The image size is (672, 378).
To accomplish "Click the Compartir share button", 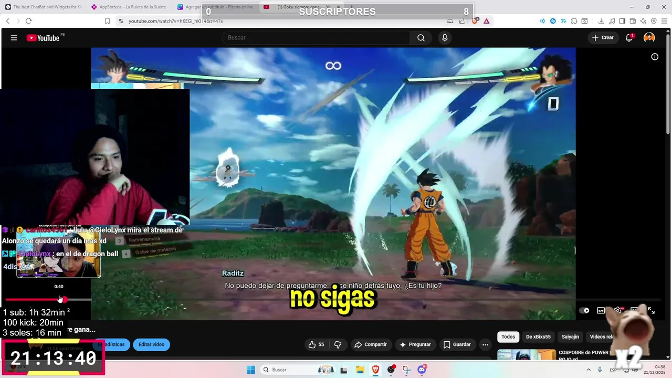I will pos(371,344).
